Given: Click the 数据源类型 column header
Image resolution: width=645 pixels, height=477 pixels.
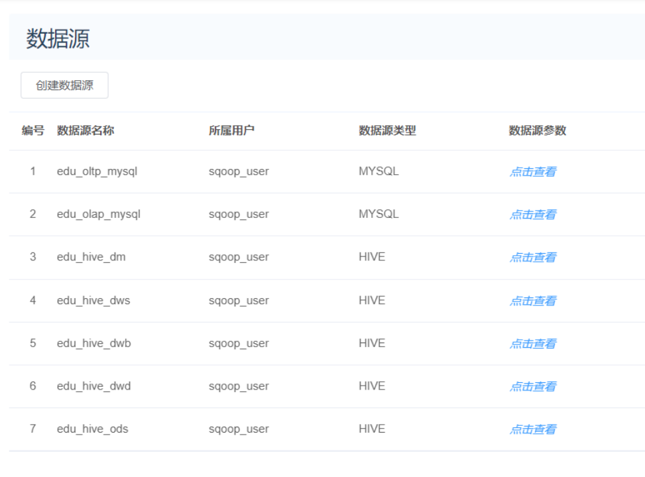Looking at the screenshot, I should pyautogui.click(x=387, y=131).
